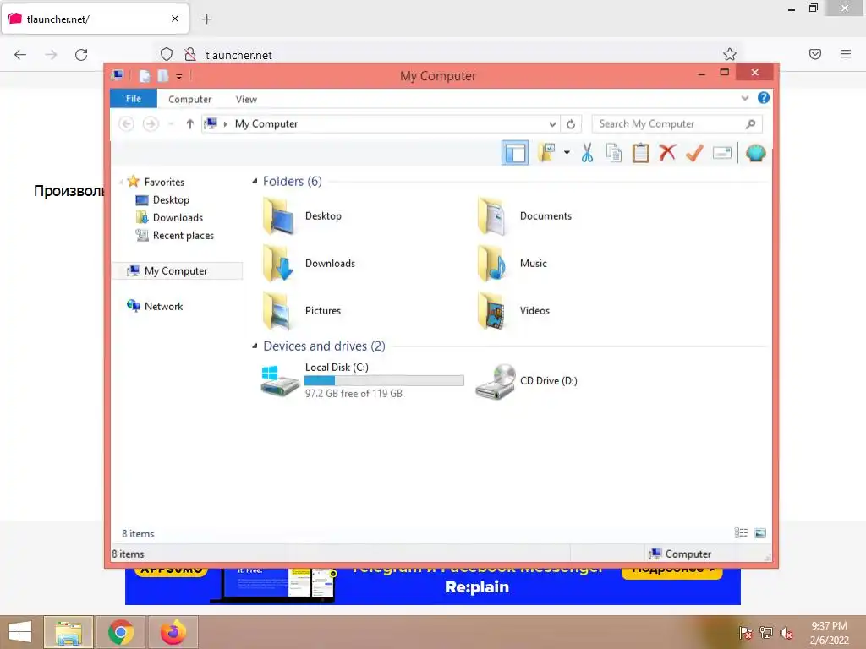The image size is (866, 649).
Task: Click the Folder Options toolbar icon
Action: (546, 153)
